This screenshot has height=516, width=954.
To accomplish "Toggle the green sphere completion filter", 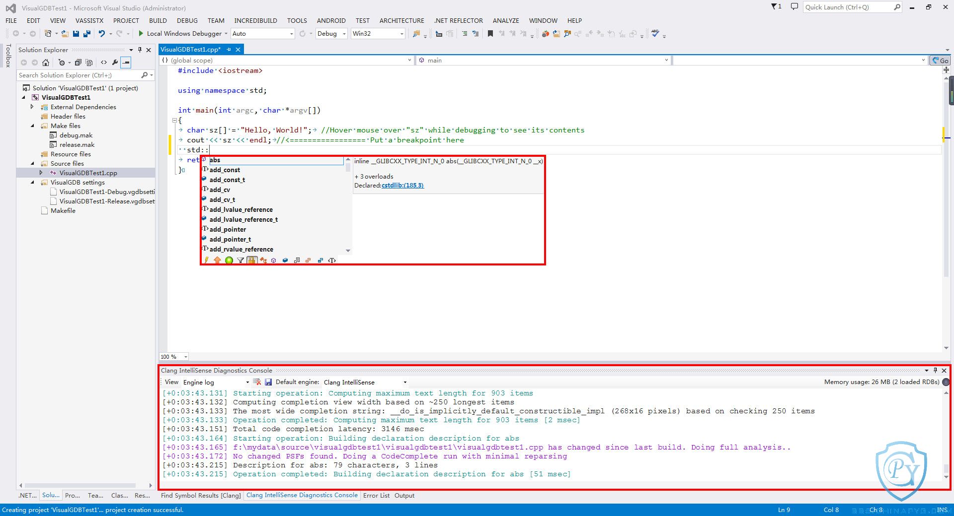I will click(229, 260).
